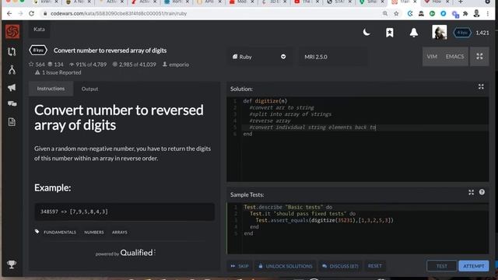Click the zoom magnifier icon in address bar

[x=385, y=14]
